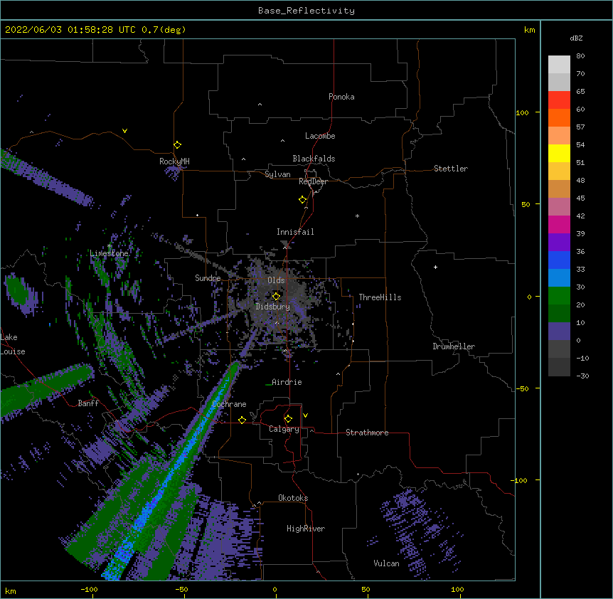
Task: Click the Strathmore label
Action: point(367,433)
